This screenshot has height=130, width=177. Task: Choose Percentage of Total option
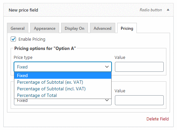(63, 95)
